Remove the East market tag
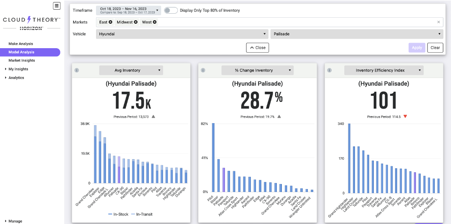The image size is (451, 224). click(x=110, y=22)
